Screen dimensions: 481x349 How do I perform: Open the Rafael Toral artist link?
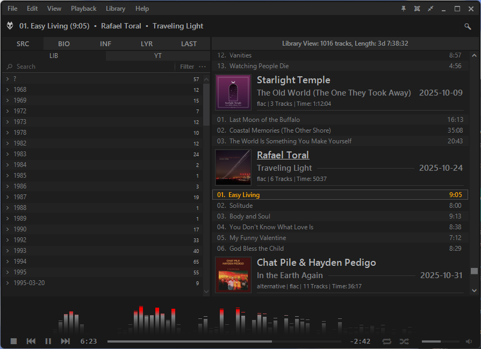283,155
